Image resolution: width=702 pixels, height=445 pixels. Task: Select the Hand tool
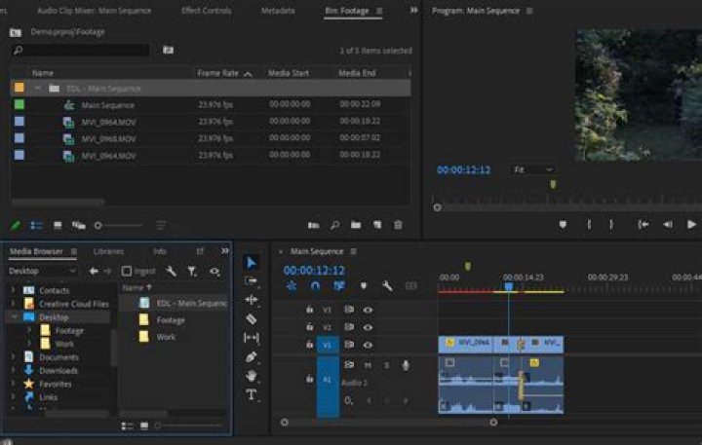click(x=252, y=376)
